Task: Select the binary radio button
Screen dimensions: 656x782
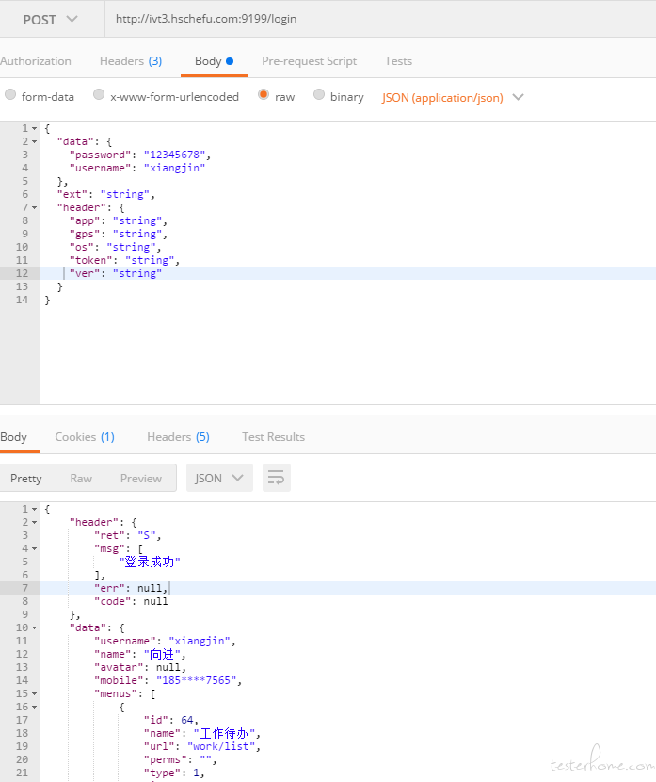Action: coord(319,94)
